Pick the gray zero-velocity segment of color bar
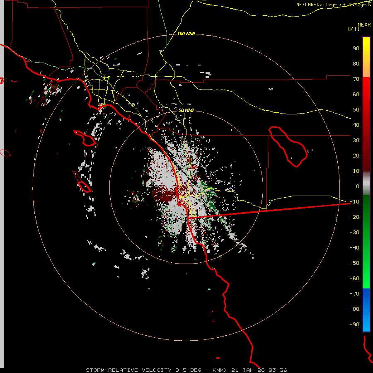The image size is (373, 373). 366,184
